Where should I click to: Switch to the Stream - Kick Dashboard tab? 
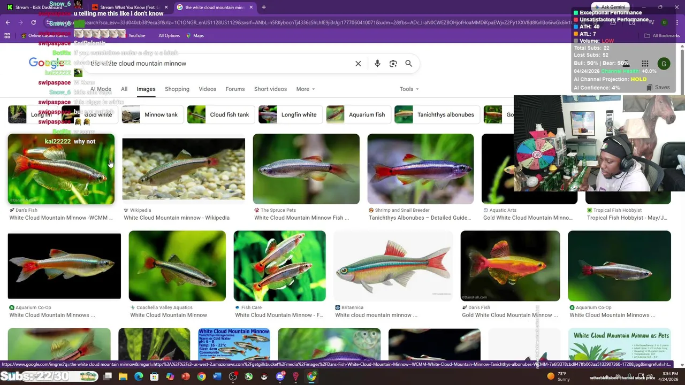tap(39, 7)
